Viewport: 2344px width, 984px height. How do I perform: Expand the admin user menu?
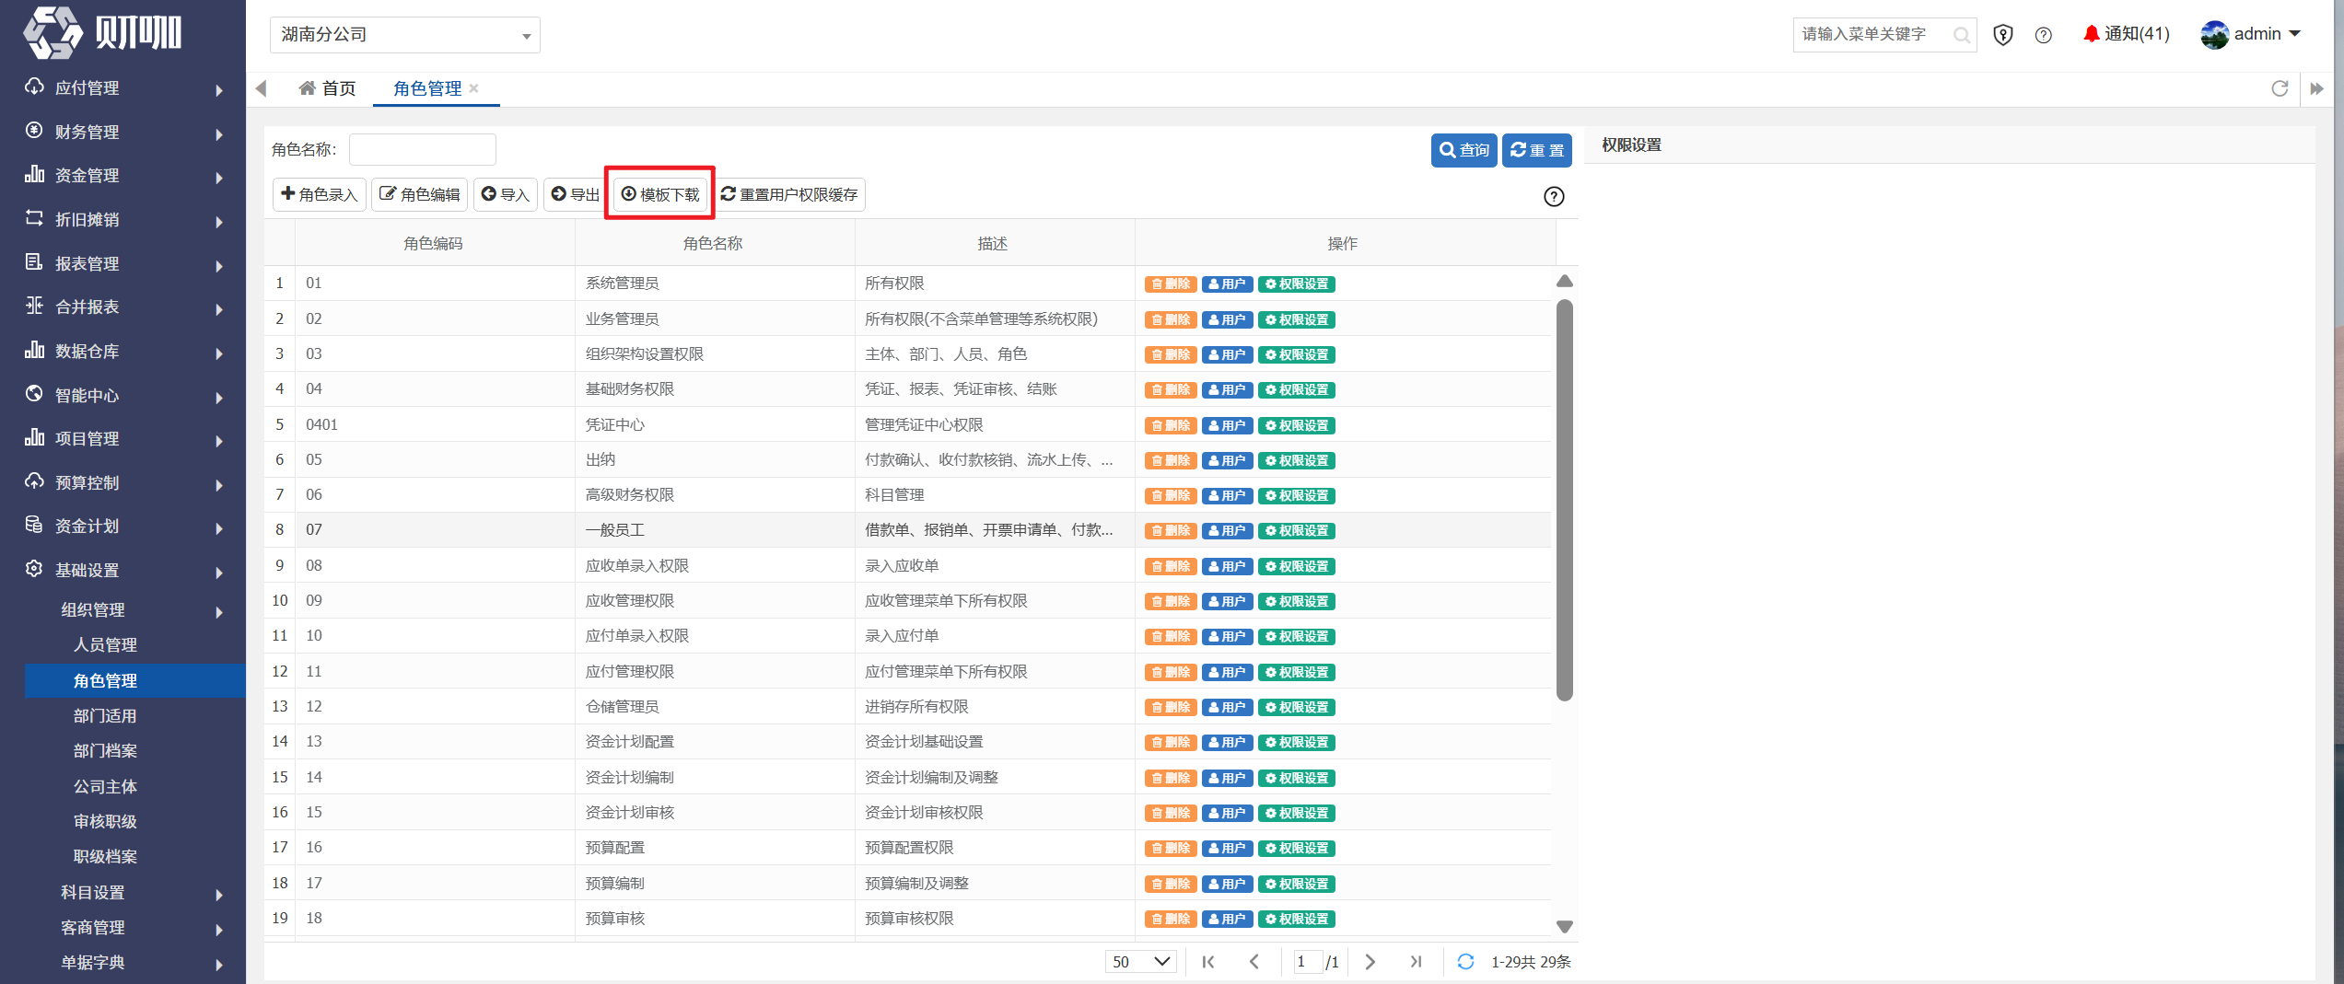(2250, 34)
